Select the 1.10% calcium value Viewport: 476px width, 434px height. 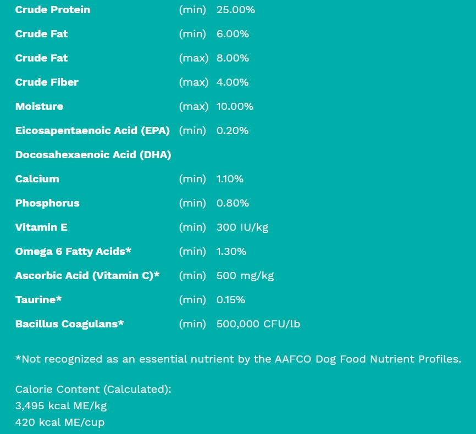click(x=230, y=179)
